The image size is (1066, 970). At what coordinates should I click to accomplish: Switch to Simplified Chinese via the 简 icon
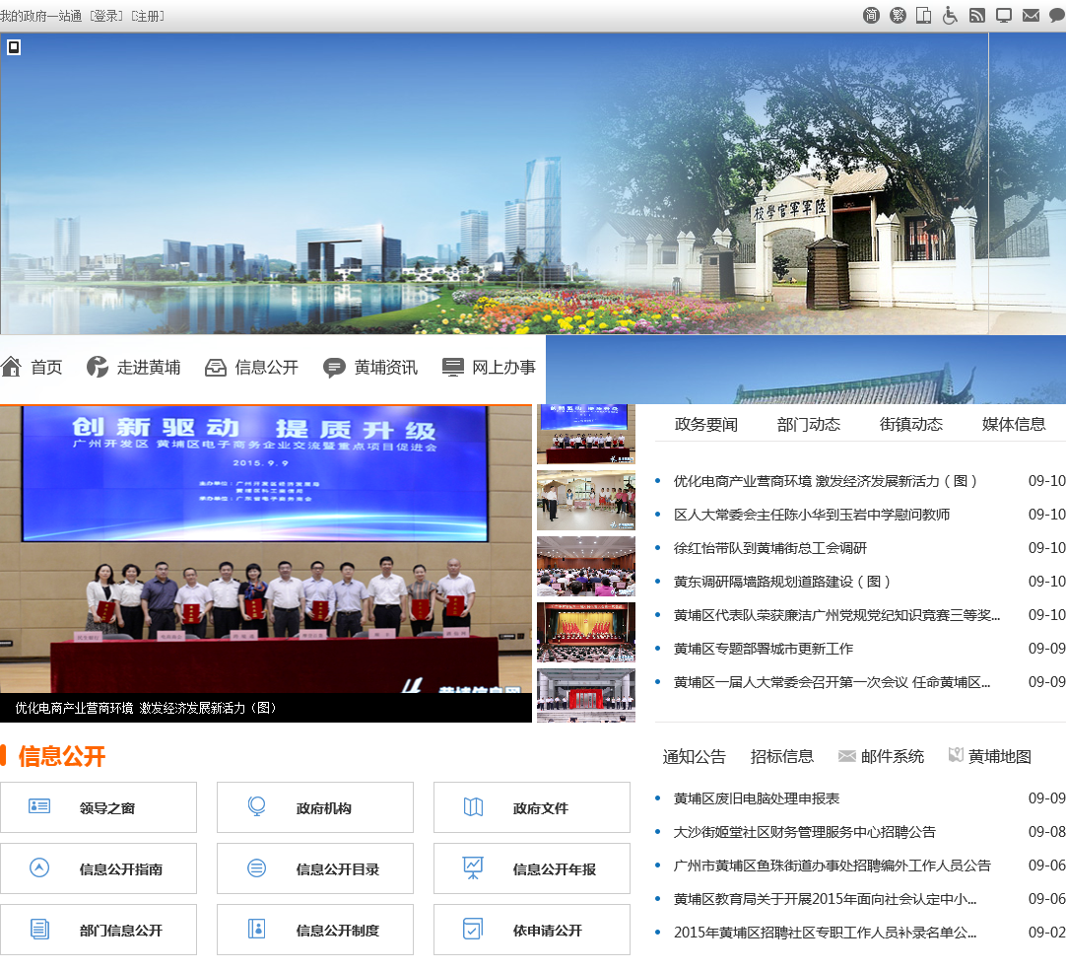[x=871, y=15]
